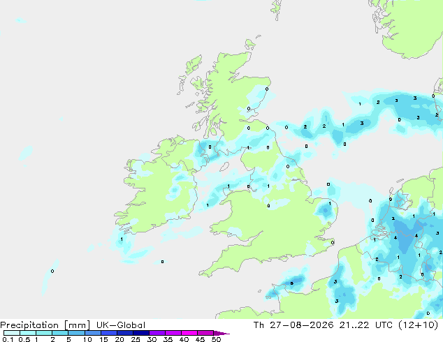Choose the 20–25 mm legend color swatch
443x342 pixels.
pos(124,333)
